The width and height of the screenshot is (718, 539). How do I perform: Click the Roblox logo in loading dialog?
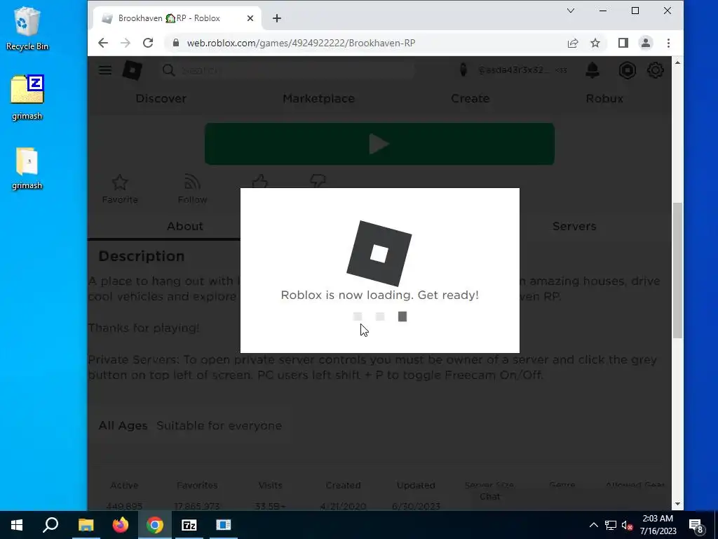(379, 253)
